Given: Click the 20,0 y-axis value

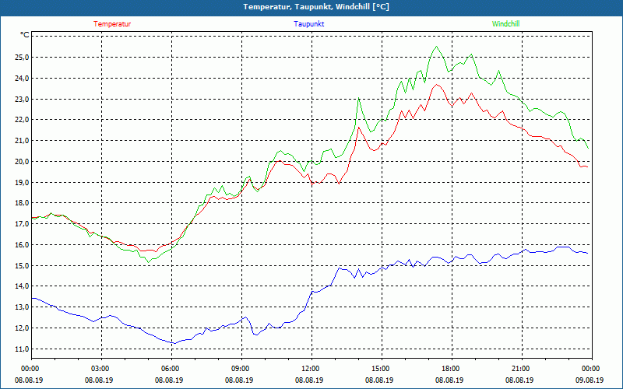Looking at the screenshot, I should coord(22,162).
